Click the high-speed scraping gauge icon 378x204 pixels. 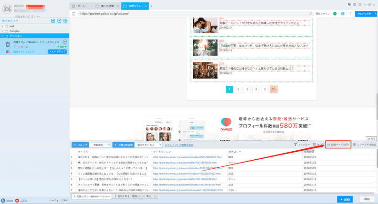8,52
